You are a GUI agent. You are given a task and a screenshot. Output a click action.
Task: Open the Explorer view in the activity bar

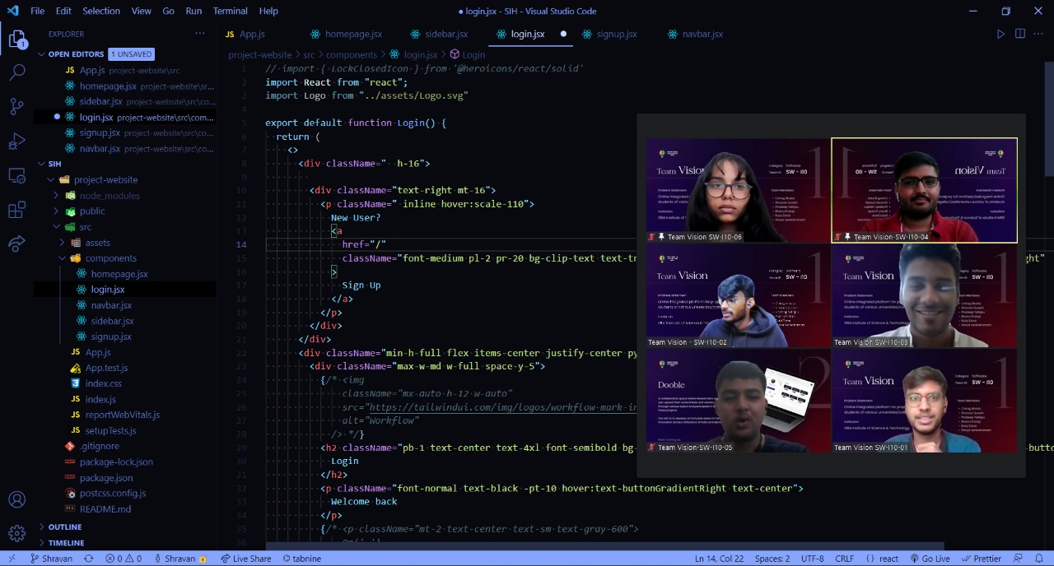16,38
